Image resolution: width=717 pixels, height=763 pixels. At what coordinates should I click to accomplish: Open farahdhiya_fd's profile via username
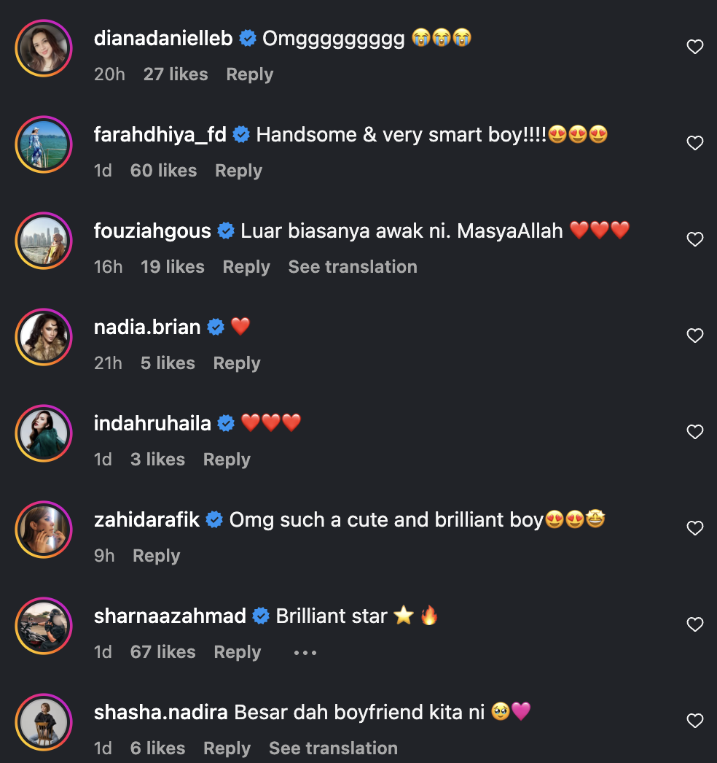[x=160, y=135]
